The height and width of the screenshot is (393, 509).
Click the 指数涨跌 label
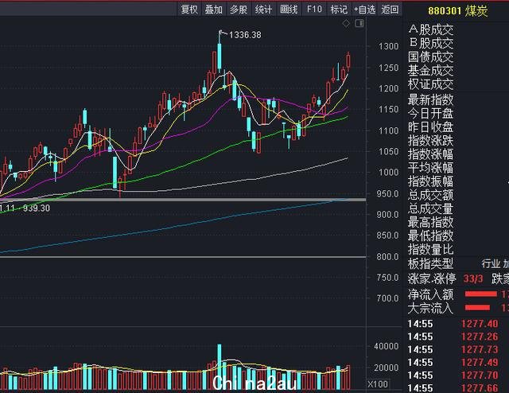coord(431,140)
